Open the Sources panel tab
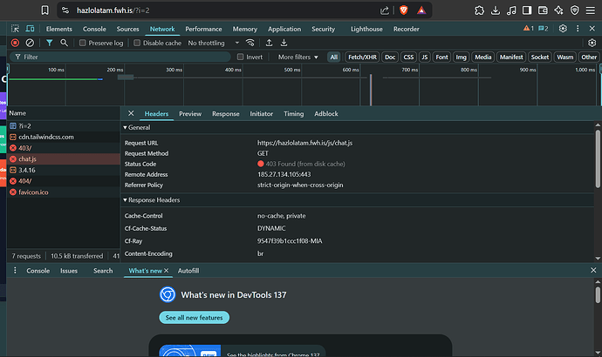The height and width of the screenshot is (357, 602). coord(127,29)
